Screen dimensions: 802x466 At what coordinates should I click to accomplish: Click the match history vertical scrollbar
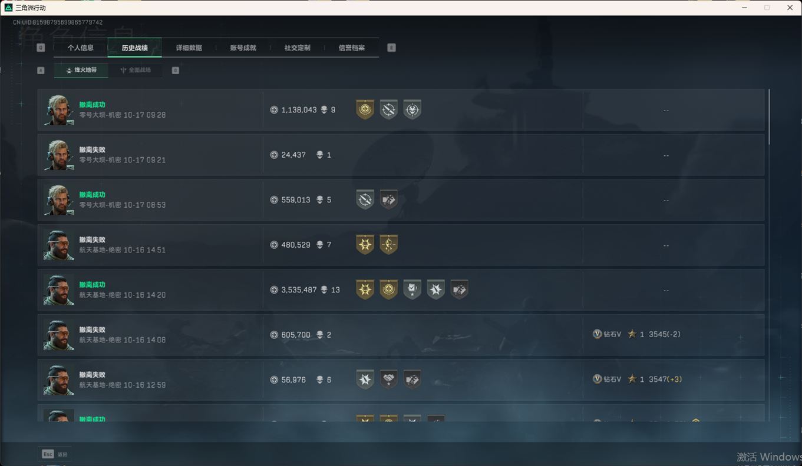[x=768, y=116]
